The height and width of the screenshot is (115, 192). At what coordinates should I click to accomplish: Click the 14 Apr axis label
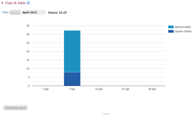(99, 89)
